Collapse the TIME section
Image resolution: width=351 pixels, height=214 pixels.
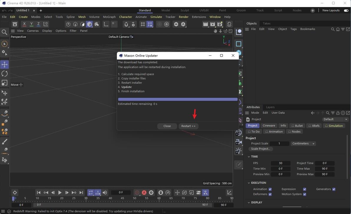tap(249, 157)
